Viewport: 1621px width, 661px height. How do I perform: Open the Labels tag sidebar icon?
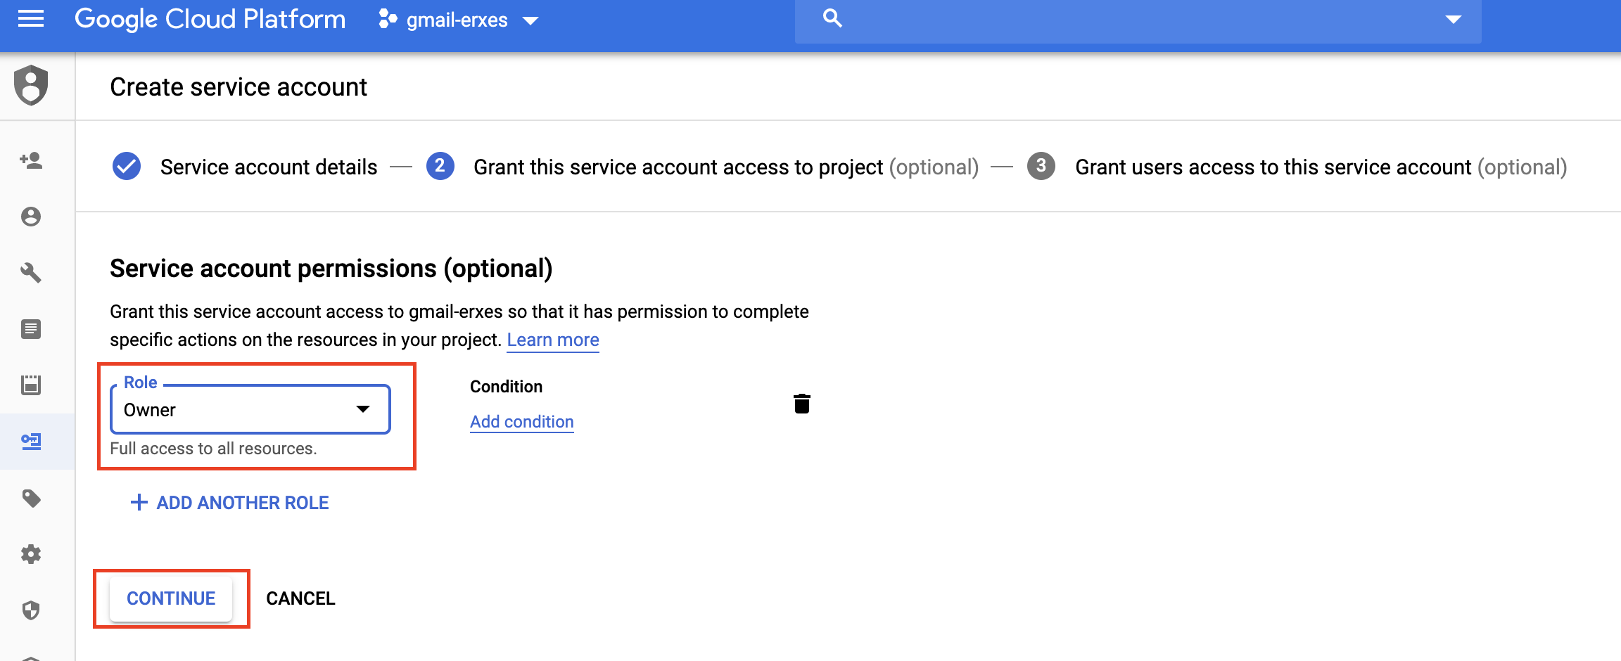(x=31, y=498)
